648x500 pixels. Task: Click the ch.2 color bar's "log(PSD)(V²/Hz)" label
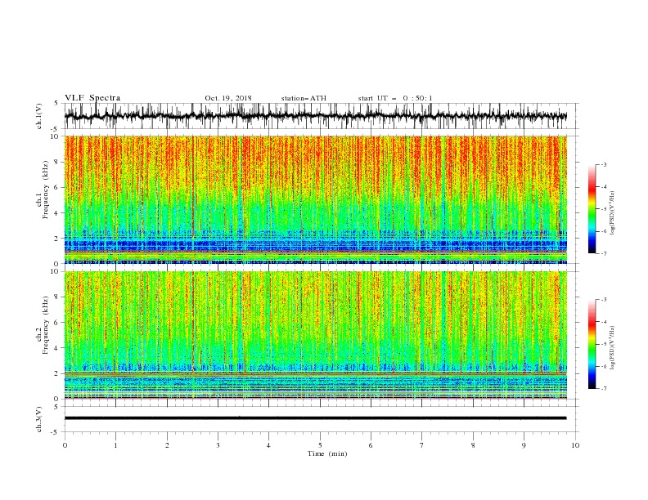pyautogui.click(x=612, y=347)
